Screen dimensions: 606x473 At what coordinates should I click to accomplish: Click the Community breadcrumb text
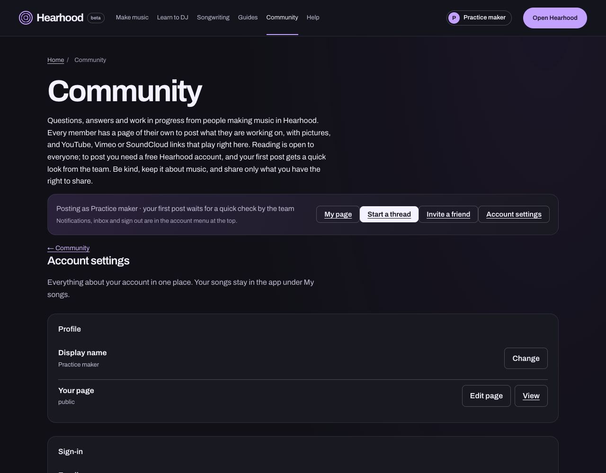[90, 60]
